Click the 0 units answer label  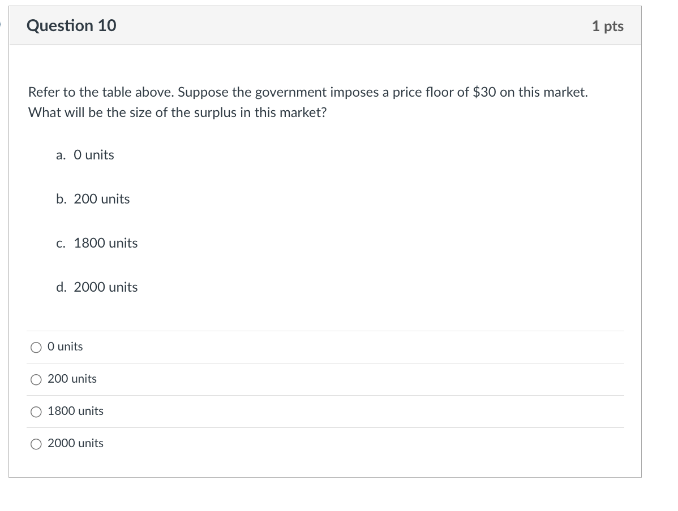65,347
